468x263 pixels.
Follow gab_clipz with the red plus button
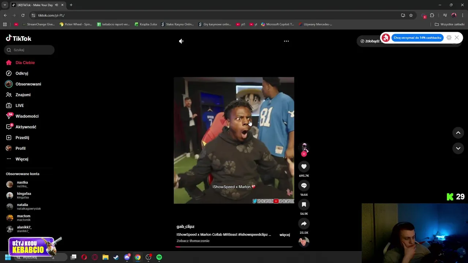pyautogui.click(x=304, y=154)
